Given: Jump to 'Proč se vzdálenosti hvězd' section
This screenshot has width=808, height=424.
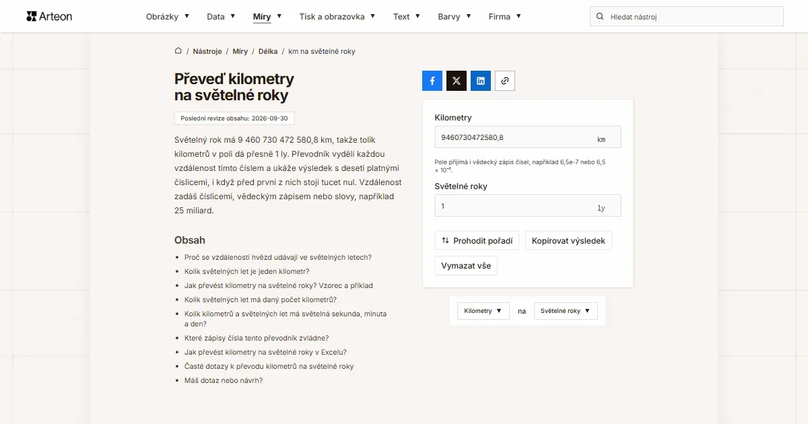Looking at the screenshot, I should pyautogui.click(x=278, y=257).
